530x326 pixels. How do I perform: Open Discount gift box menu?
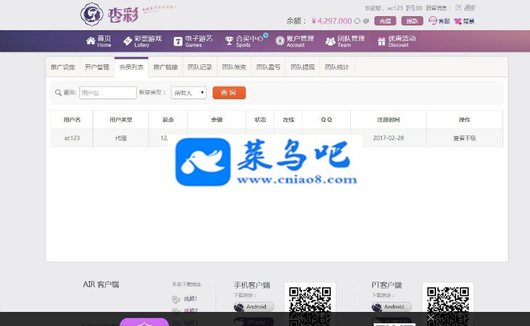click(396, 41)
